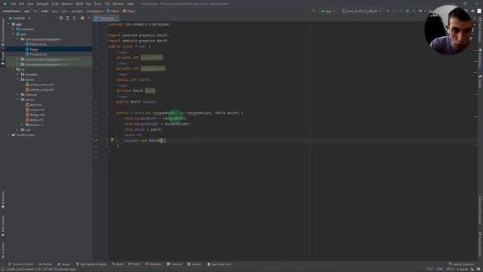Collapse the app module node

8,24
